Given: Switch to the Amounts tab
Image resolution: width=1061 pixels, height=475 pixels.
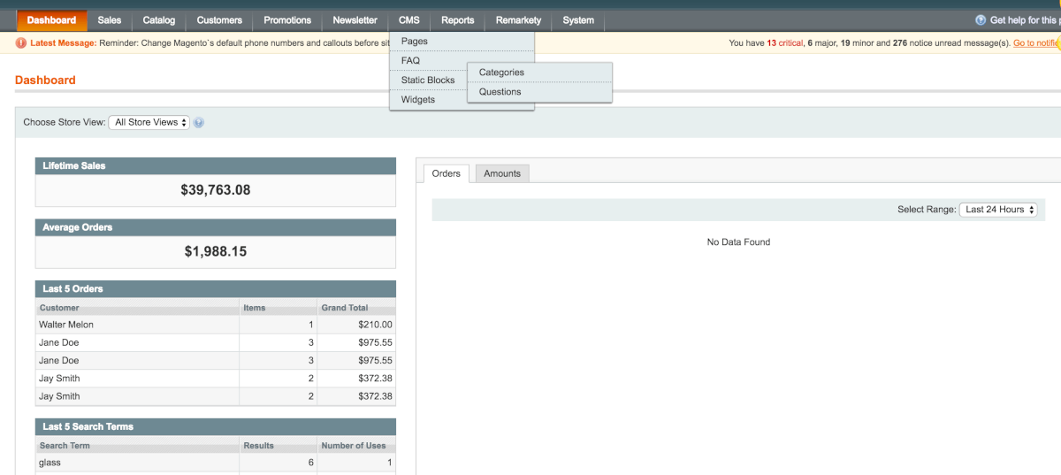Looking at the screenshot, I should point(502,173).
